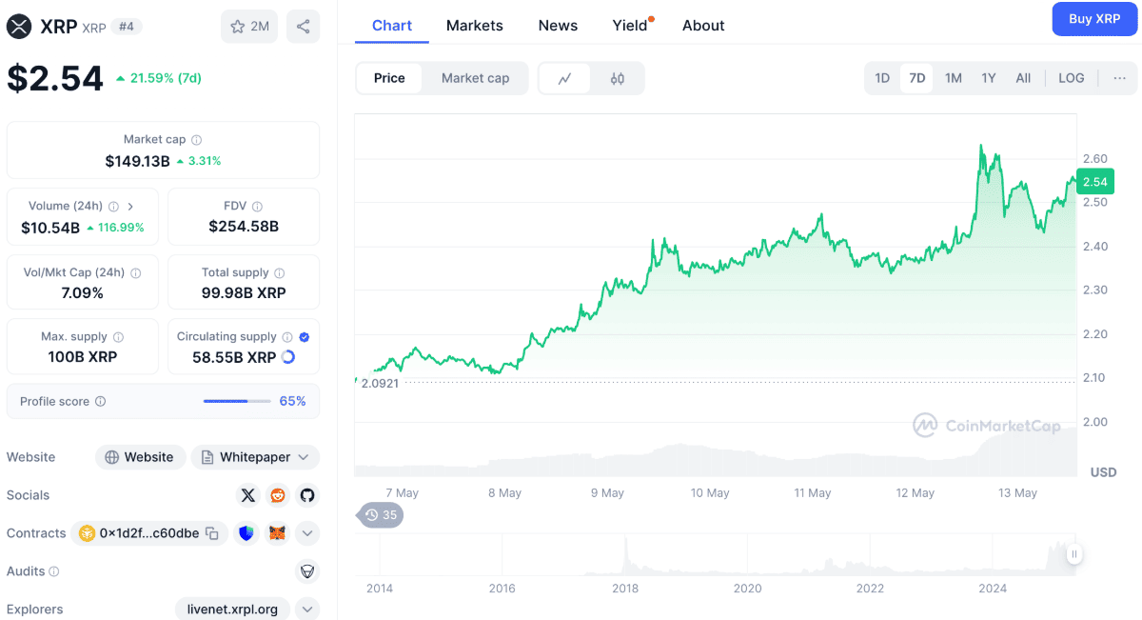Image resolution: width=1142 pixels, height=620 pixels.
Task: Open the X (Twitter) social link
Action: (x=248, y=495)
